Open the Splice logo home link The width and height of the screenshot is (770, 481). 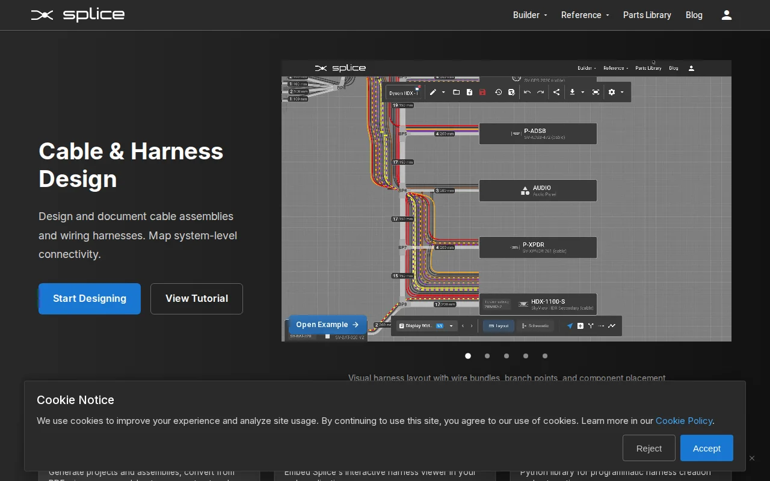78,15
